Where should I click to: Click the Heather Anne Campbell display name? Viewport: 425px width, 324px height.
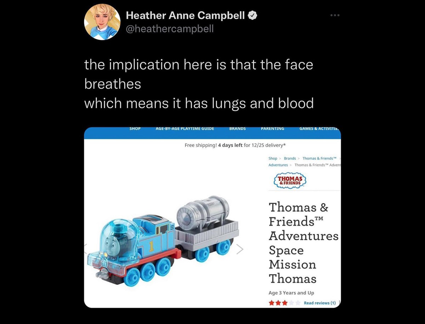pyautogui.click(x=185, y=15)
